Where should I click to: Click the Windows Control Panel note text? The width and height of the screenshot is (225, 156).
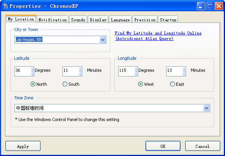67,120
